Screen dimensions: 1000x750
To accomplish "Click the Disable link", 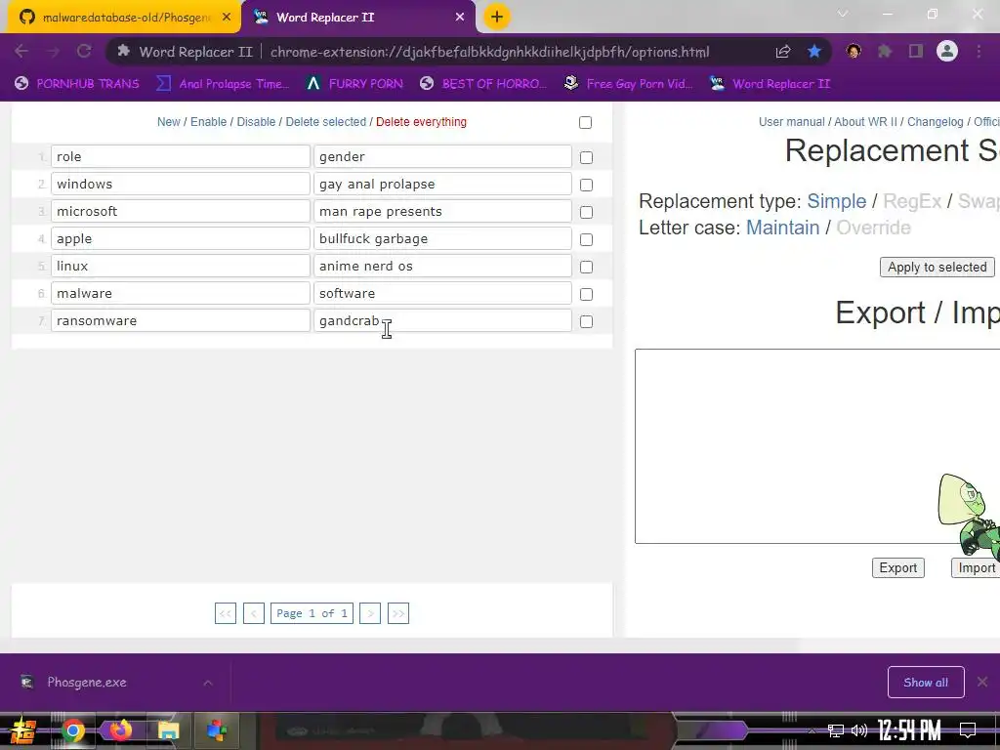I will 256,122.
